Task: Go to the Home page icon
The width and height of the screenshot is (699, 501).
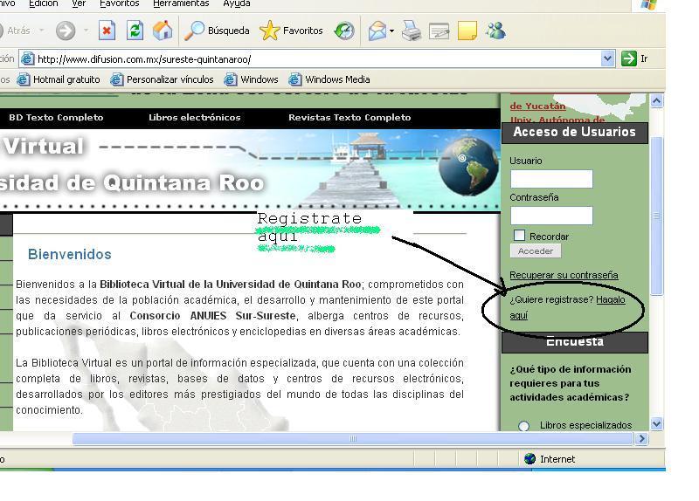Action: tap(163, 31)
